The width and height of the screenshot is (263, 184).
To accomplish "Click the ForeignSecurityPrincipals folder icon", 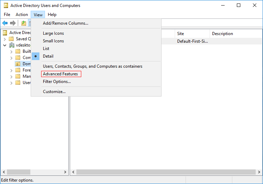I will click(x=18, y=70).
